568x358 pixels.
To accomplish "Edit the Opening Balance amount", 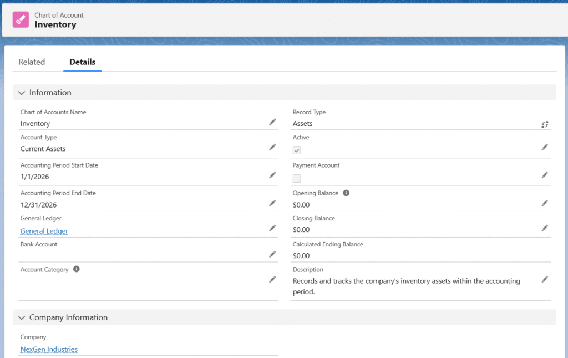I will coord(545,203).
